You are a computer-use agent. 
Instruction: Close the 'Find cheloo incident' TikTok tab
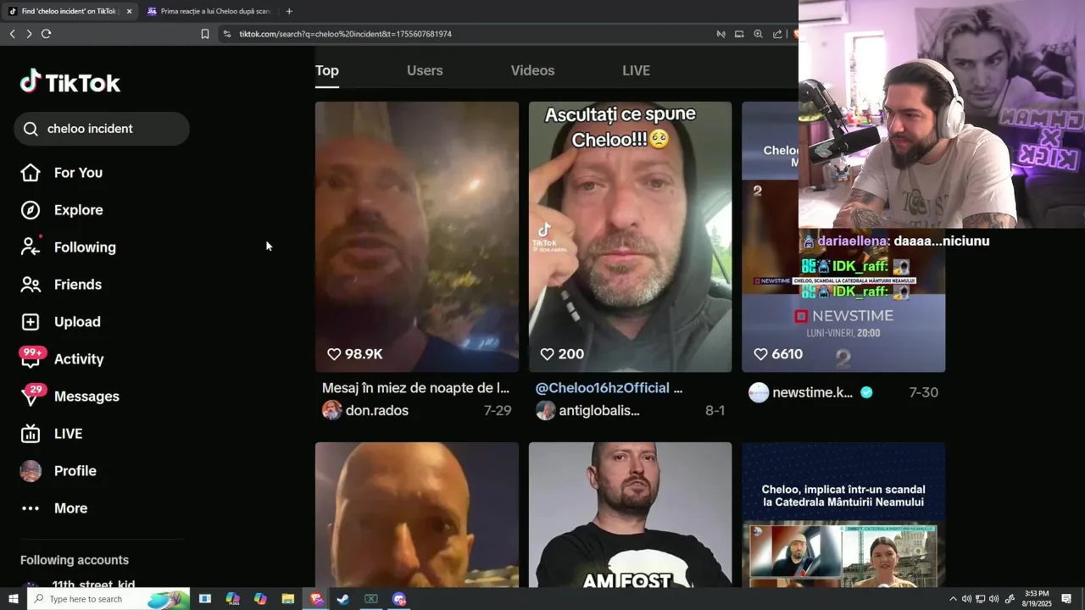(x=129, y=11)
